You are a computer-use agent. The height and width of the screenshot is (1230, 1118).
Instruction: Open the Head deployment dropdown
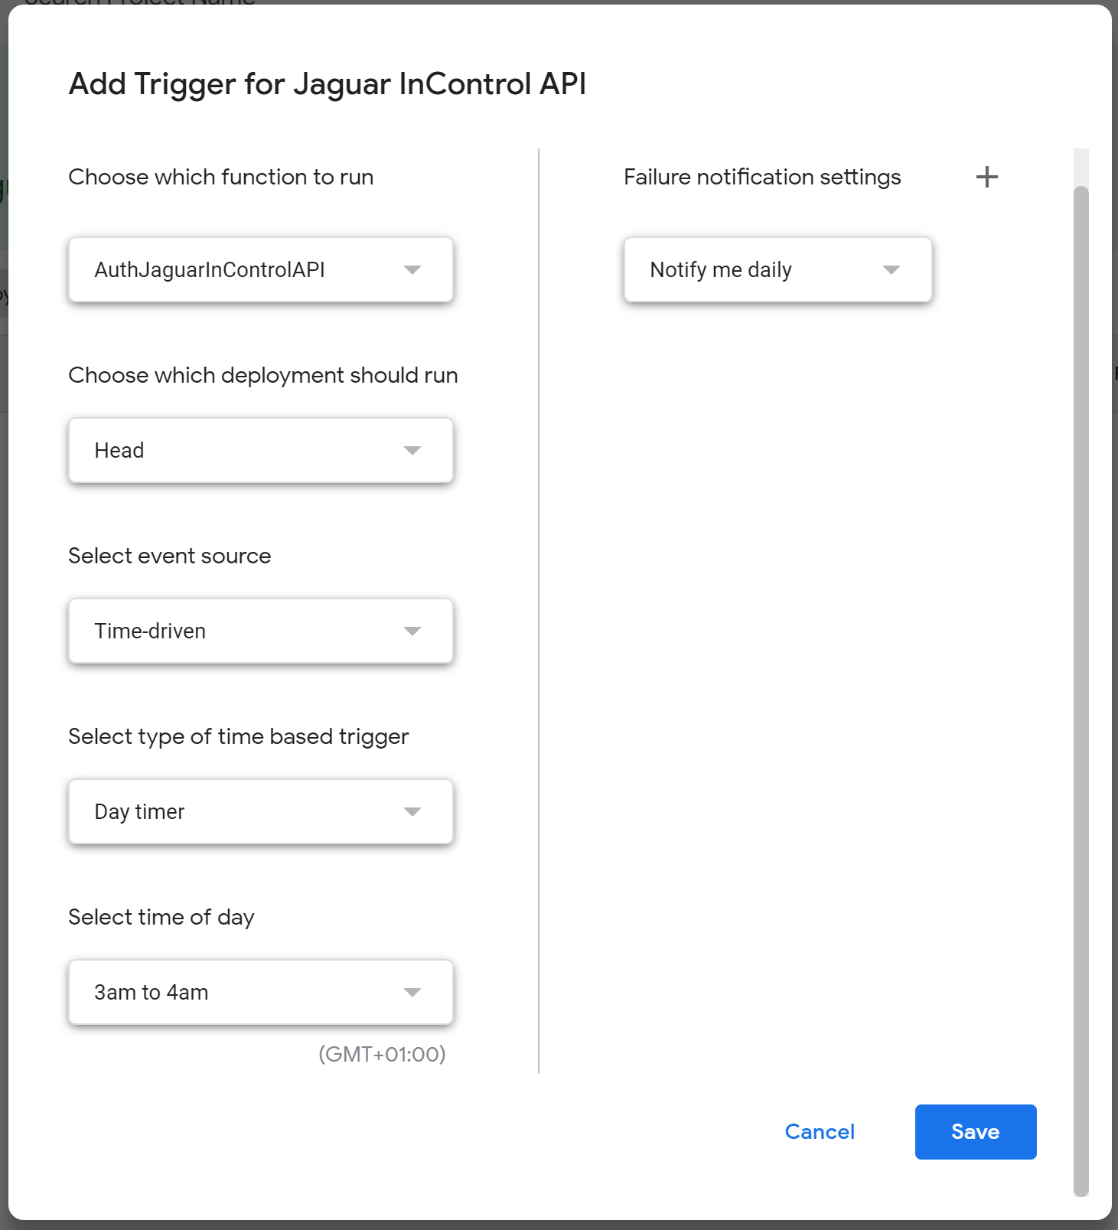coord(261,450)
